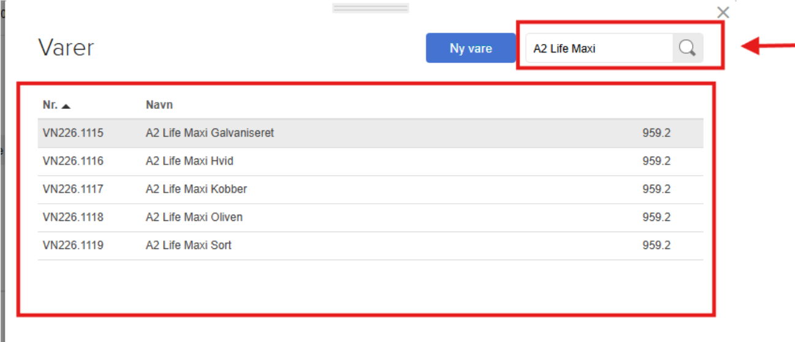Click item number VN226.1115

click(x=73, y=133)
